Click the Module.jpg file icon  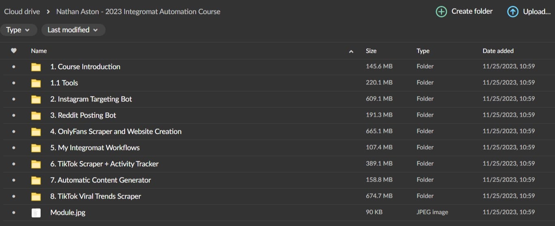click(x=36, y=213)
